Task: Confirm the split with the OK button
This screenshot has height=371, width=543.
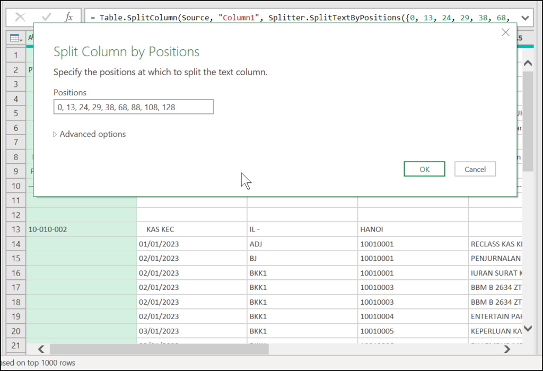Action: 424,169
